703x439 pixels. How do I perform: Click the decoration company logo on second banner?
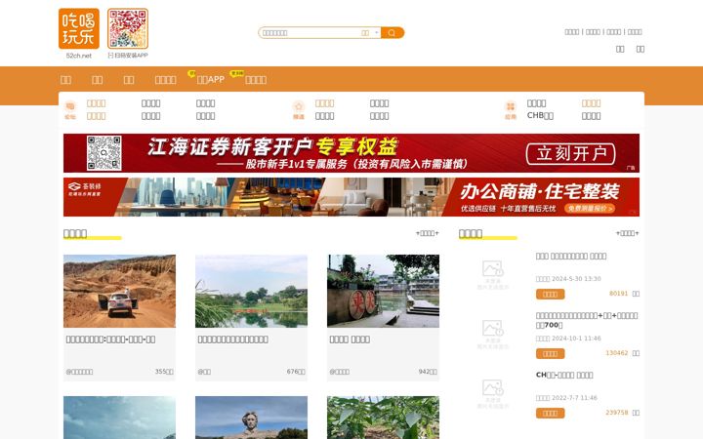(x=85, y=189)
